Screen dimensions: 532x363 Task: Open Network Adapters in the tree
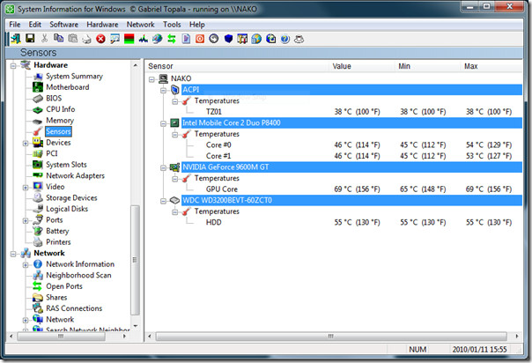75,175
